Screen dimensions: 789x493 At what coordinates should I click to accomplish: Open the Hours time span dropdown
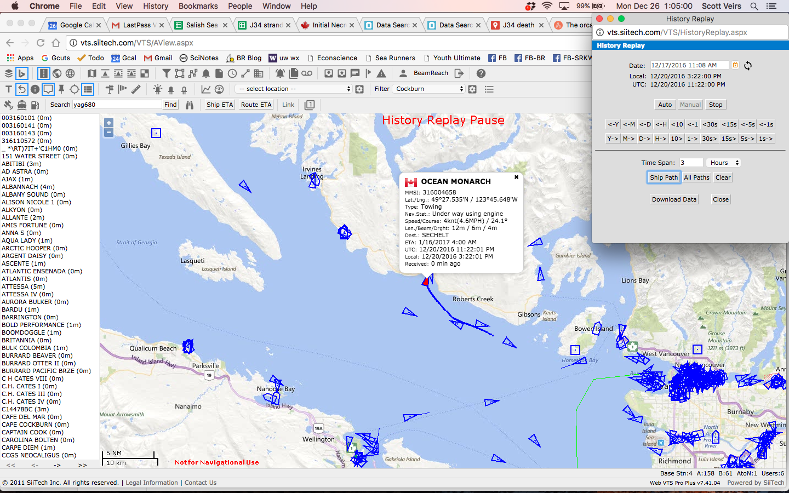click(x=724, y=163)
